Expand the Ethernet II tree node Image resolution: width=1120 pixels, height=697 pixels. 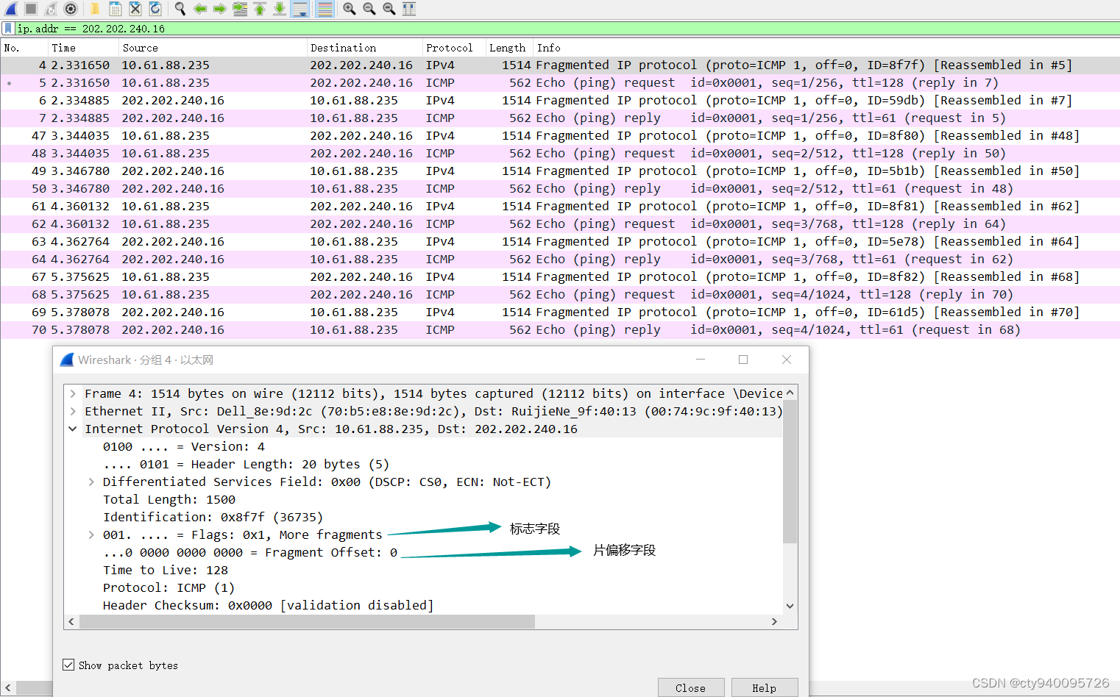73,412
